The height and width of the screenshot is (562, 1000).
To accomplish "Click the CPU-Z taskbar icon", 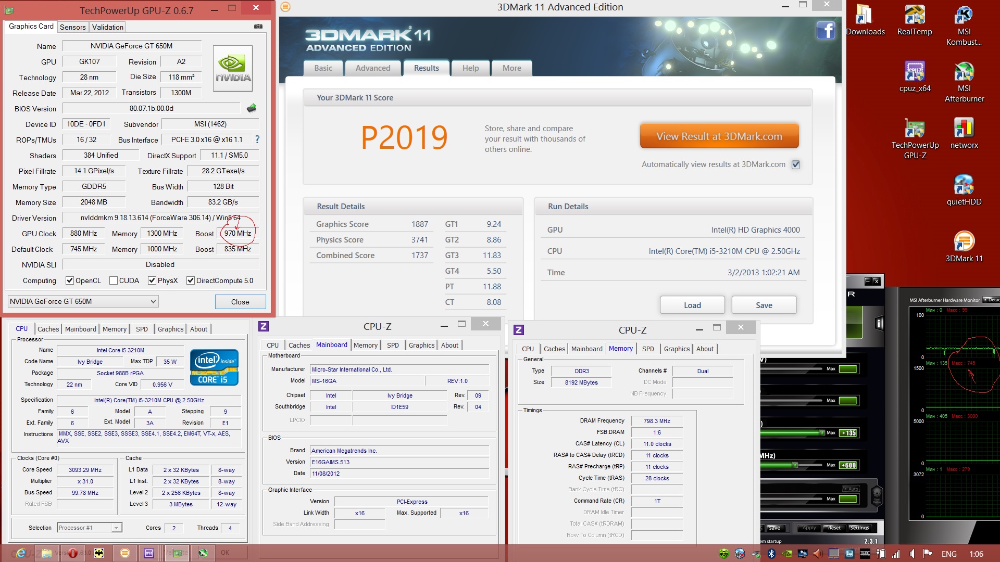I will tap(149, 553).
